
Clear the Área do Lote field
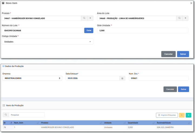186,18
